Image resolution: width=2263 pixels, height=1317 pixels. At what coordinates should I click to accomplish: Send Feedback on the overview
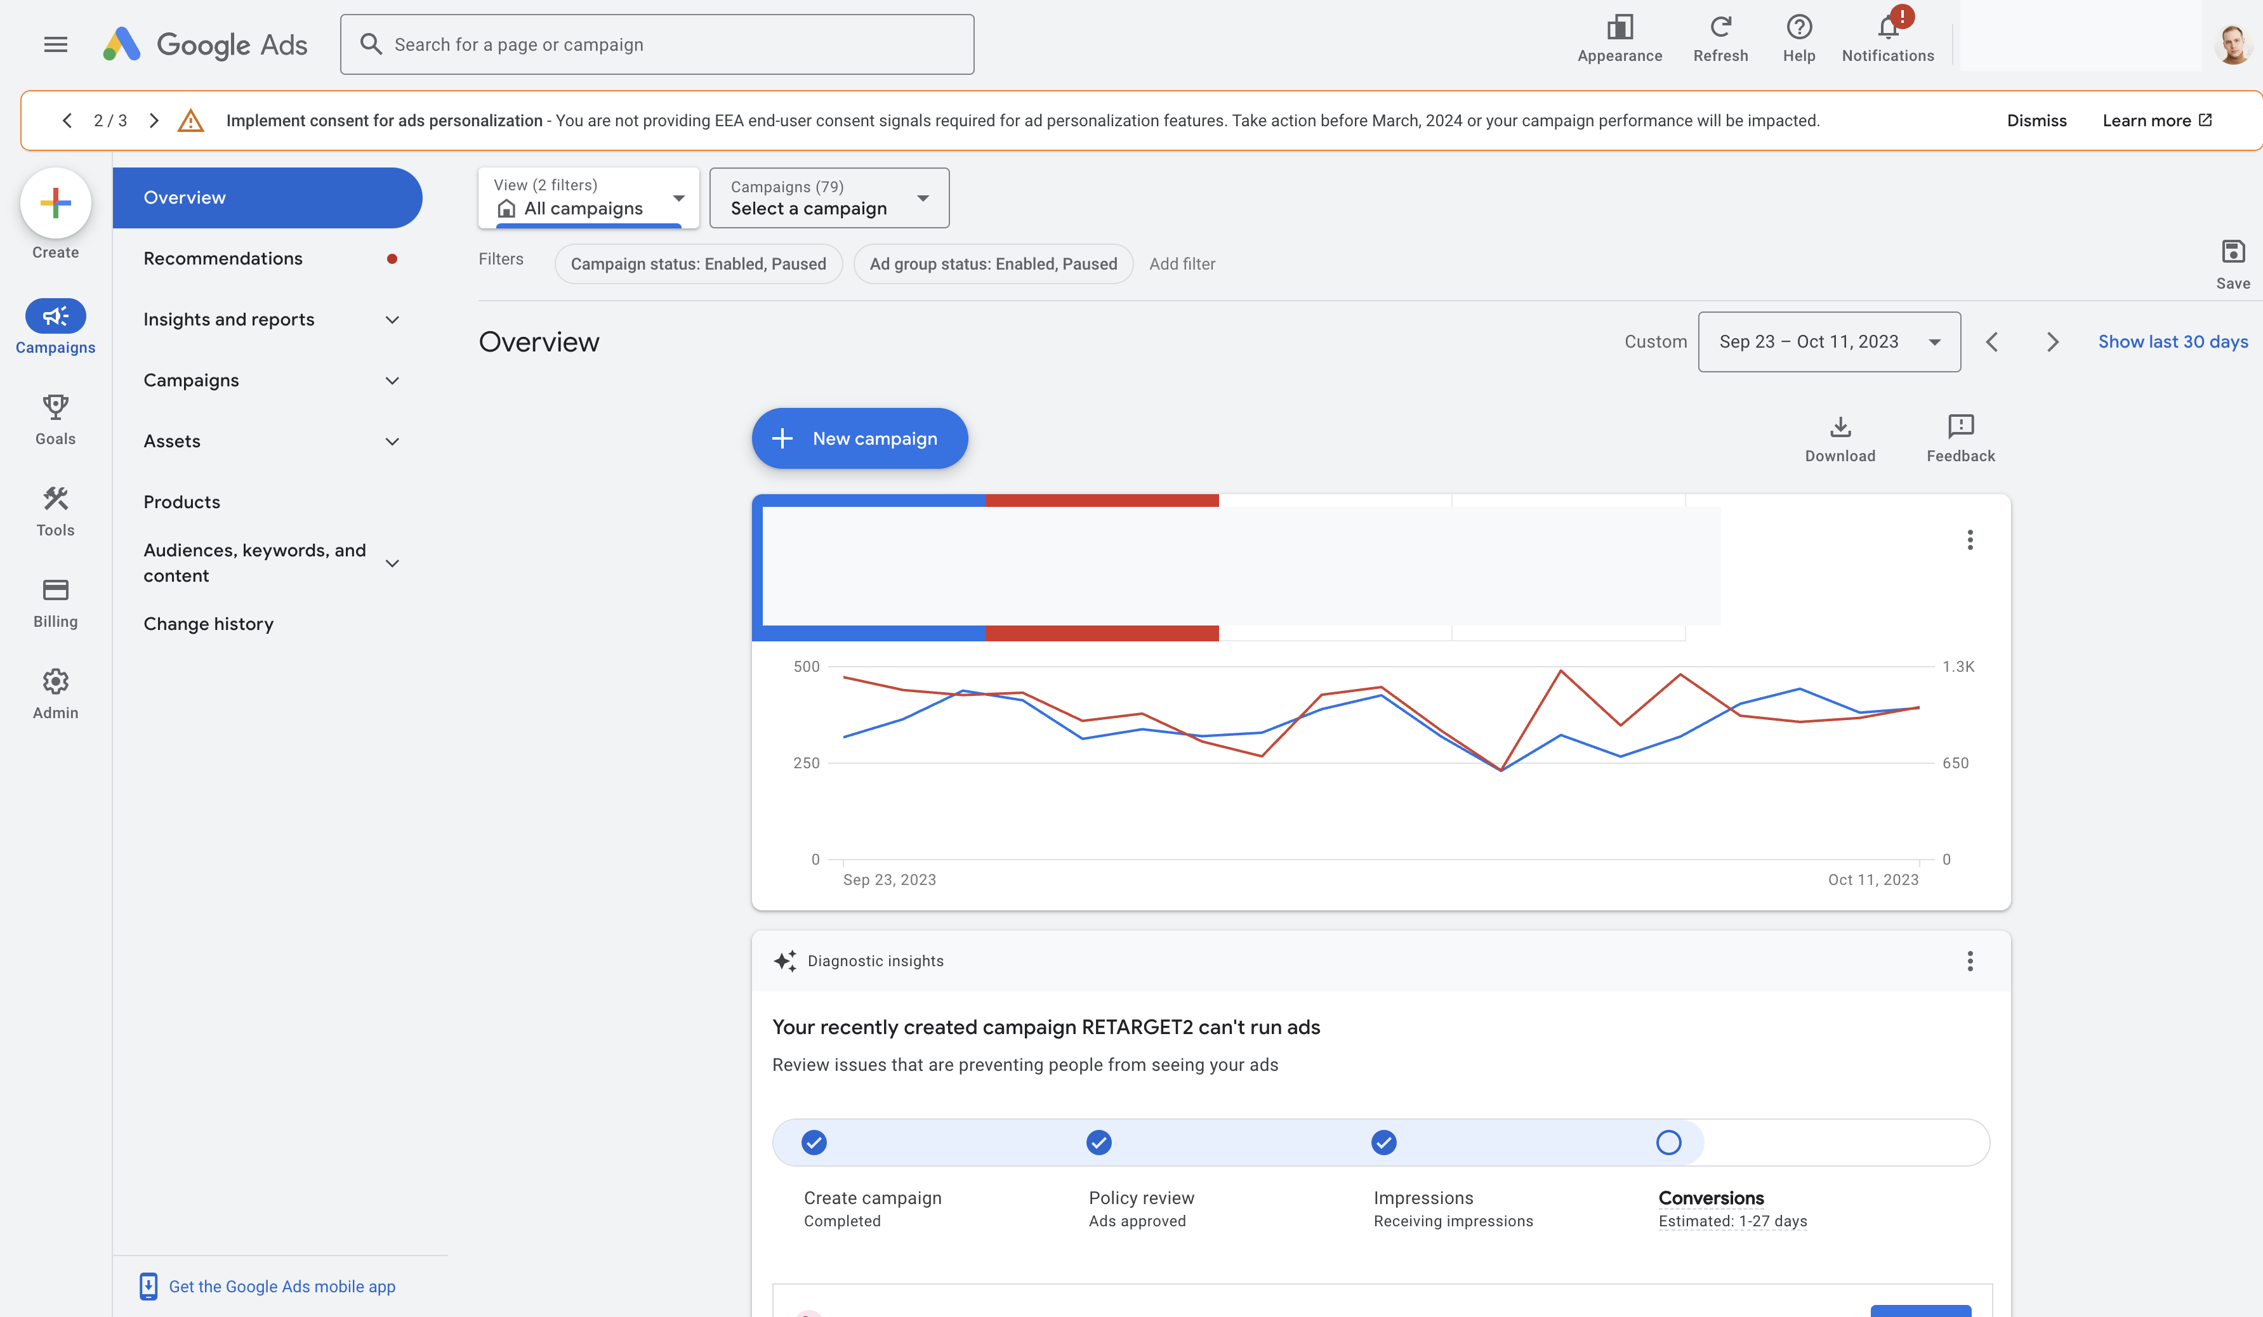pos(1958,438)
